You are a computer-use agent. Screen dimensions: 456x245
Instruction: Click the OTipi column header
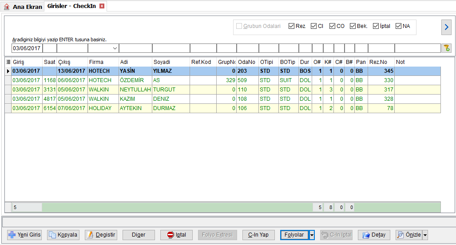point(269,62)
